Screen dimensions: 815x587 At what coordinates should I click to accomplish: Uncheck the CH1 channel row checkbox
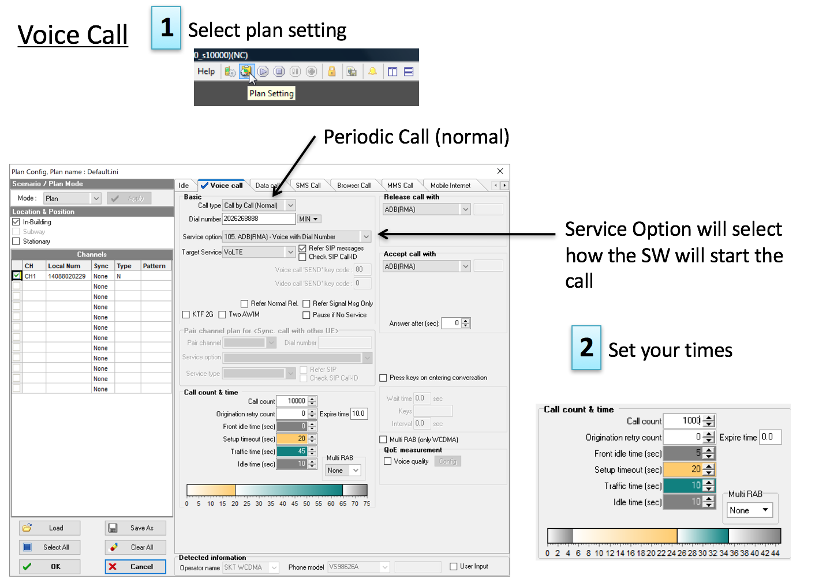[x=17, y=276]
